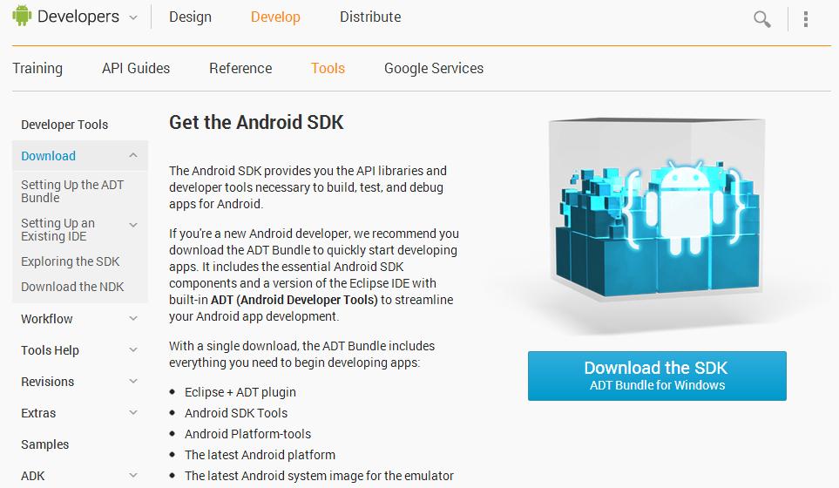
Task: Collapse the Download section chevron
Action: click(x=133, y=156)
